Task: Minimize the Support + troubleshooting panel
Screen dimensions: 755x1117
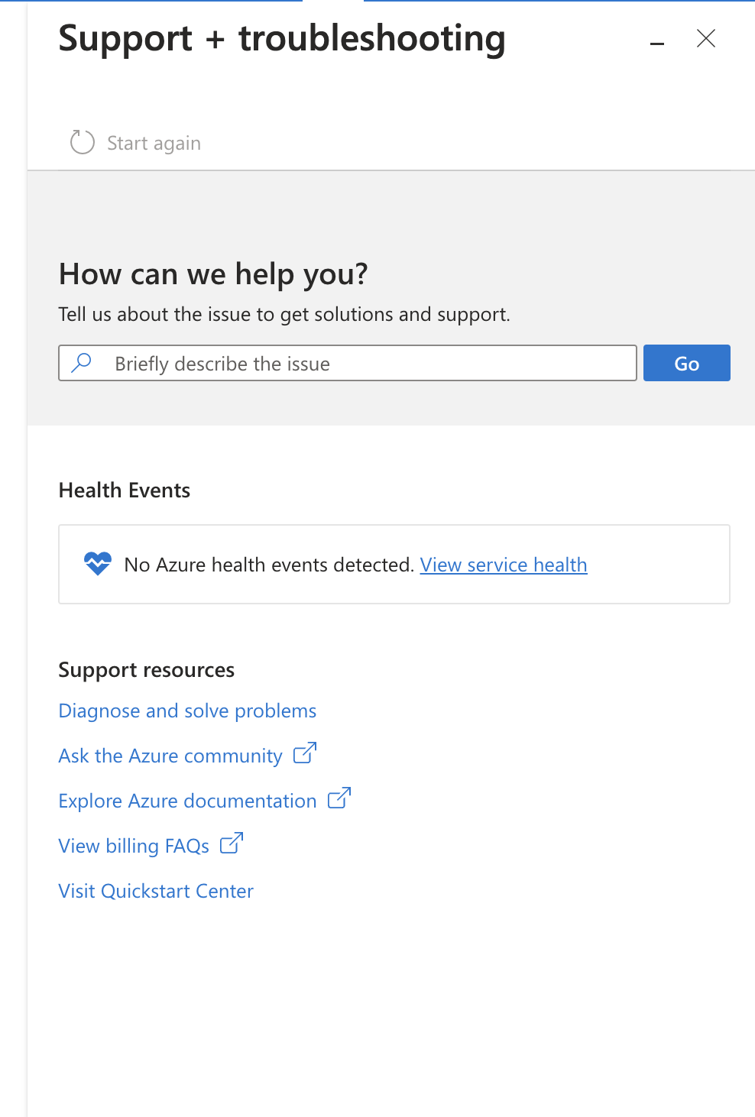Action: (657, 44)
